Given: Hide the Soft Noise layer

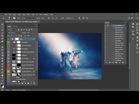Looking at the screenshot, I should coord(8,55).
